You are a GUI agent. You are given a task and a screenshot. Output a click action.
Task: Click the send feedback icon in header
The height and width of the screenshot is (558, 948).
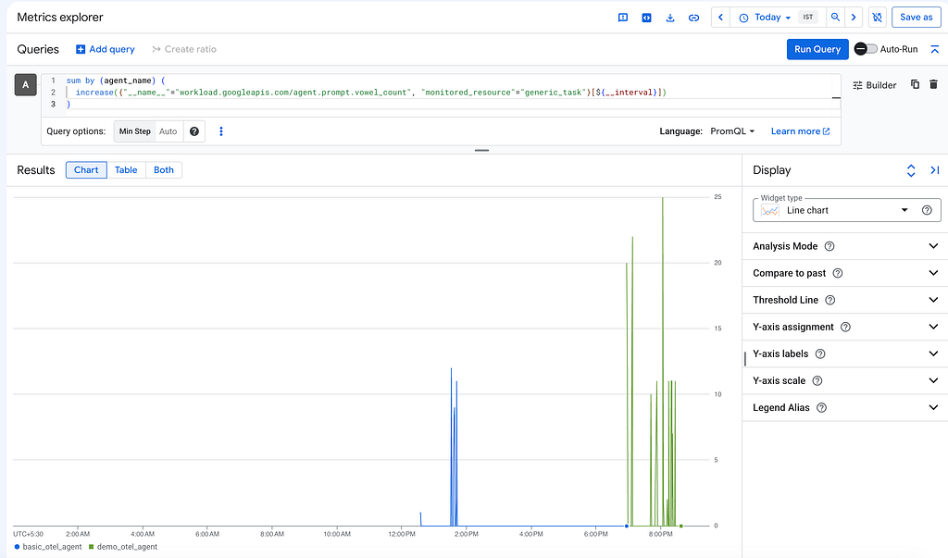(x=623, y=18)
